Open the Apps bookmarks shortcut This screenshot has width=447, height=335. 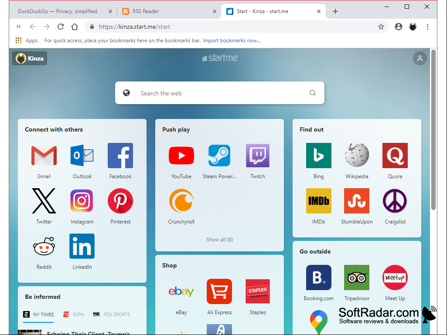27,41
